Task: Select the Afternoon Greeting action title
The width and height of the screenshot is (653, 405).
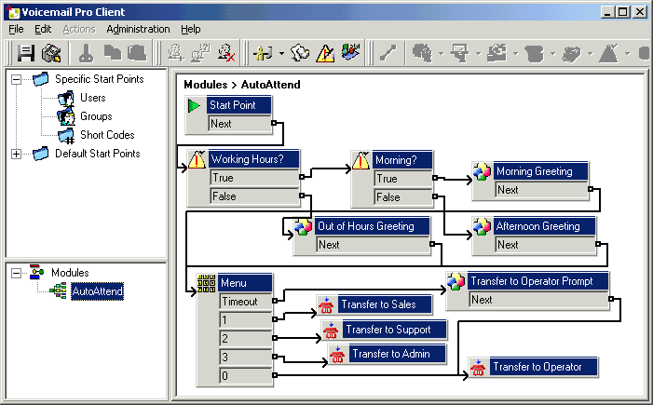Action: 545,226
